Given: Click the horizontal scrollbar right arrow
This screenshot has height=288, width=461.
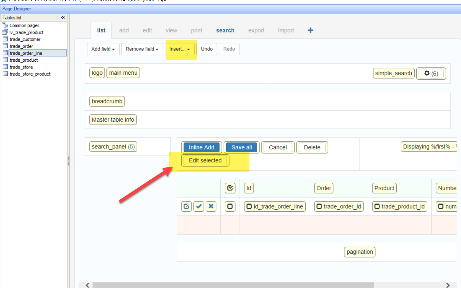Looking at the screenshot, I should click(448, 285).
